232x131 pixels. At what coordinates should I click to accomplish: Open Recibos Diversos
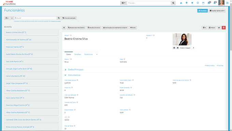tap(94, 28)
